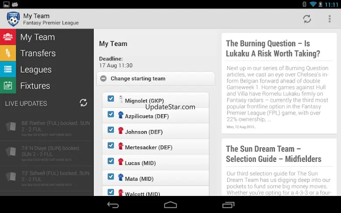Click the card icon beside N'Diaye booked
Screen dimensions: 341x213
tap(11, 151)
